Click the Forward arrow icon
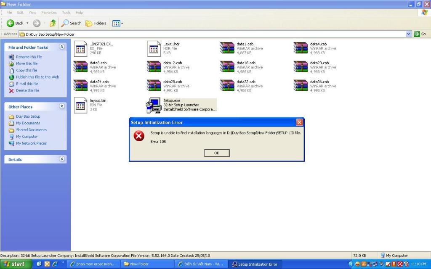The image size is (431, 269). 37,24
